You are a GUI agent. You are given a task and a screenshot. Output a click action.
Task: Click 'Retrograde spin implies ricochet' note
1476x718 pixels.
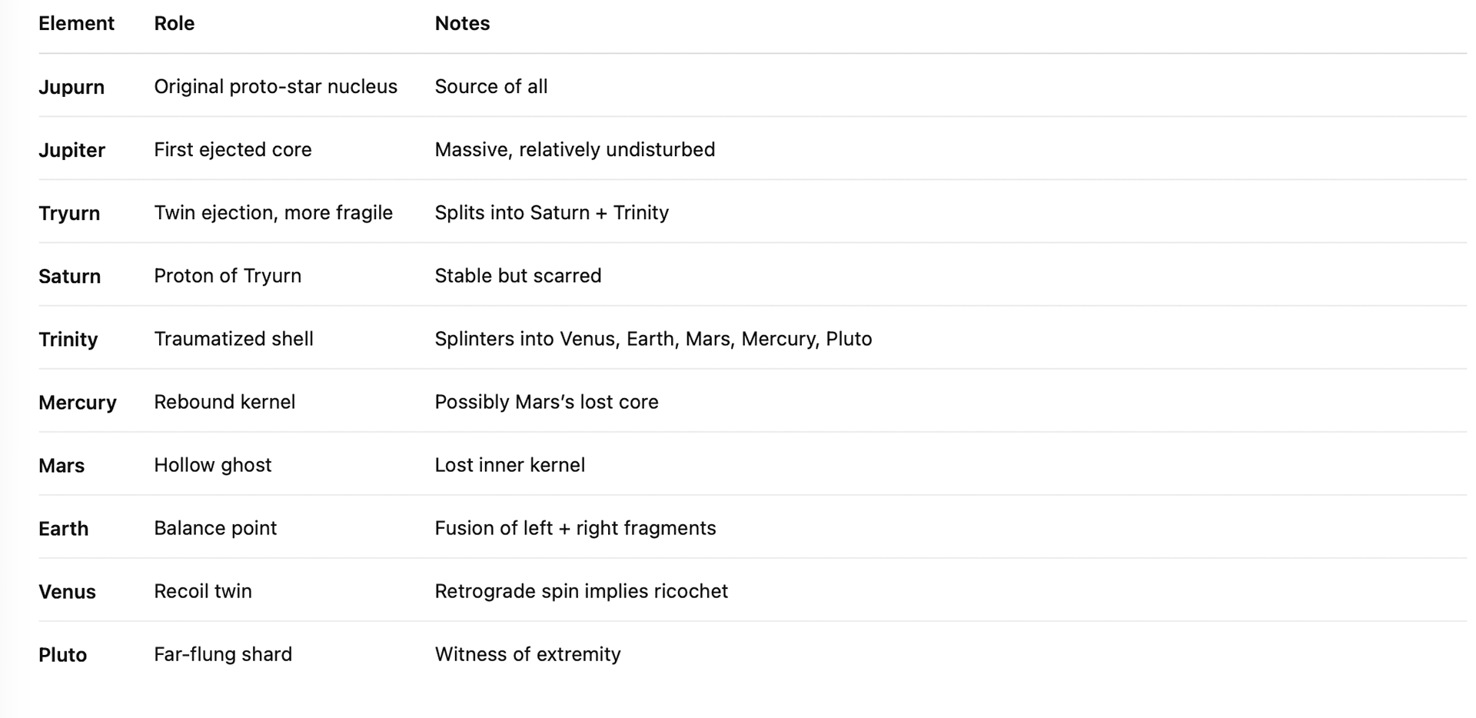click(x=581, y=591)
